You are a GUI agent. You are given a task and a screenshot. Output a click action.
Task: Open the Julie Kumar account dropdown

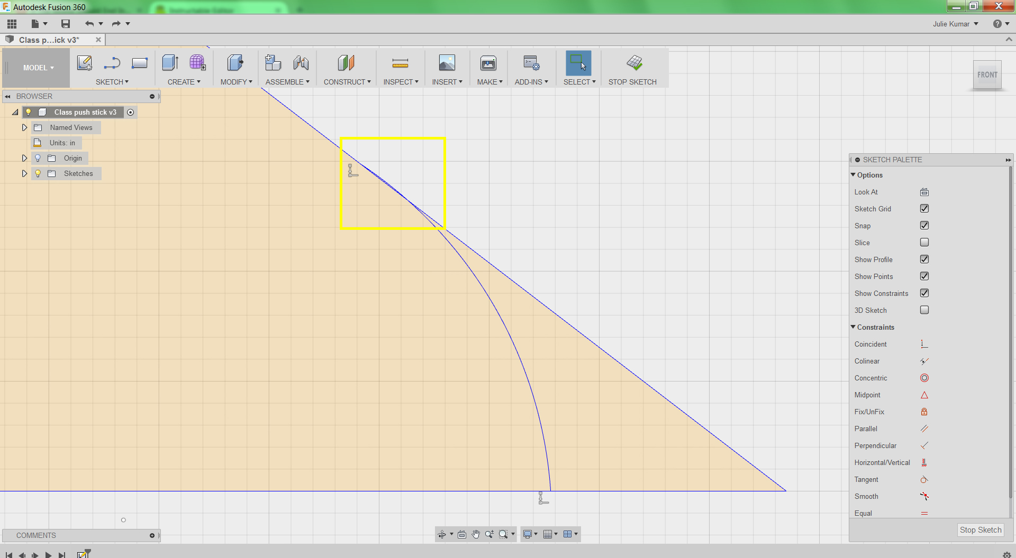[956, 24]
